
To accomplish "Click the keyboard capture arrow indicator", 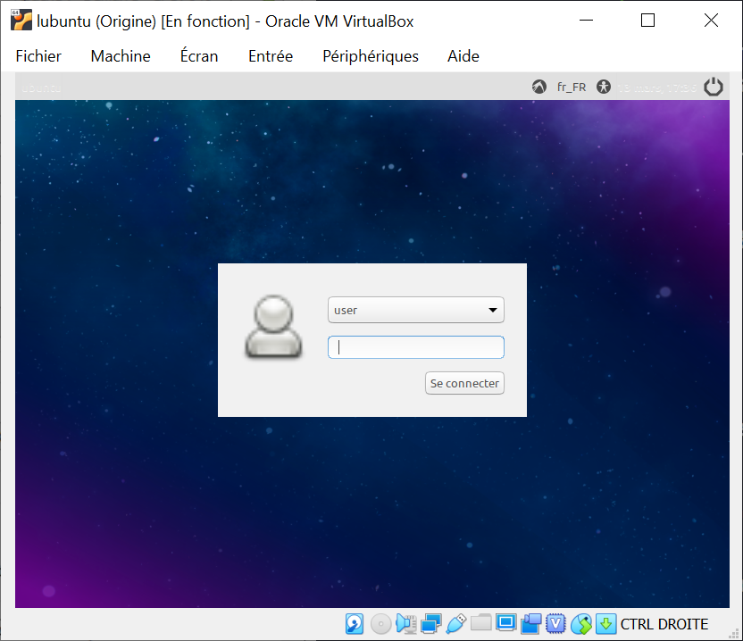I will (606, 624).
